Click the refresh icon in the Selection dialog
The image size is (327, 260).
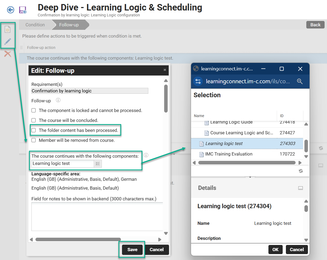(x=301, y=171)
